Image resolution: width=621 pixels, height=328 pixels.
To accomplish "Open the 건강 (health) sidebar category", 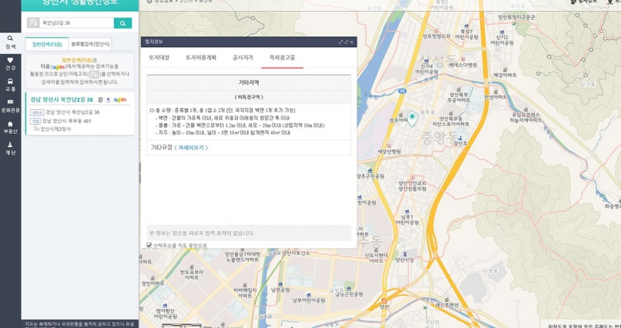I will (x=10, y=64).
